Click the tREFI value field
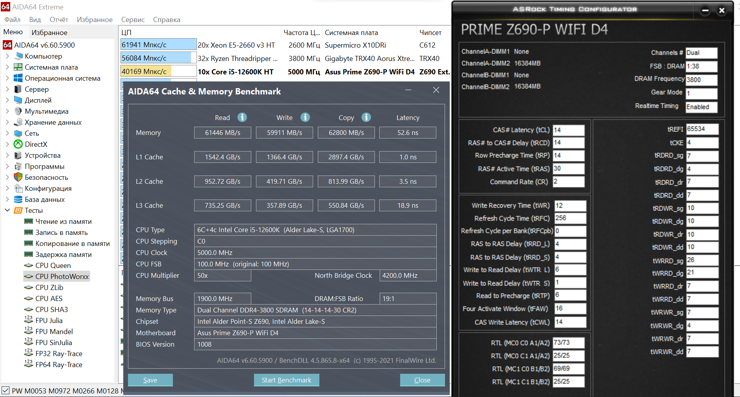 (x=702, y=129)
